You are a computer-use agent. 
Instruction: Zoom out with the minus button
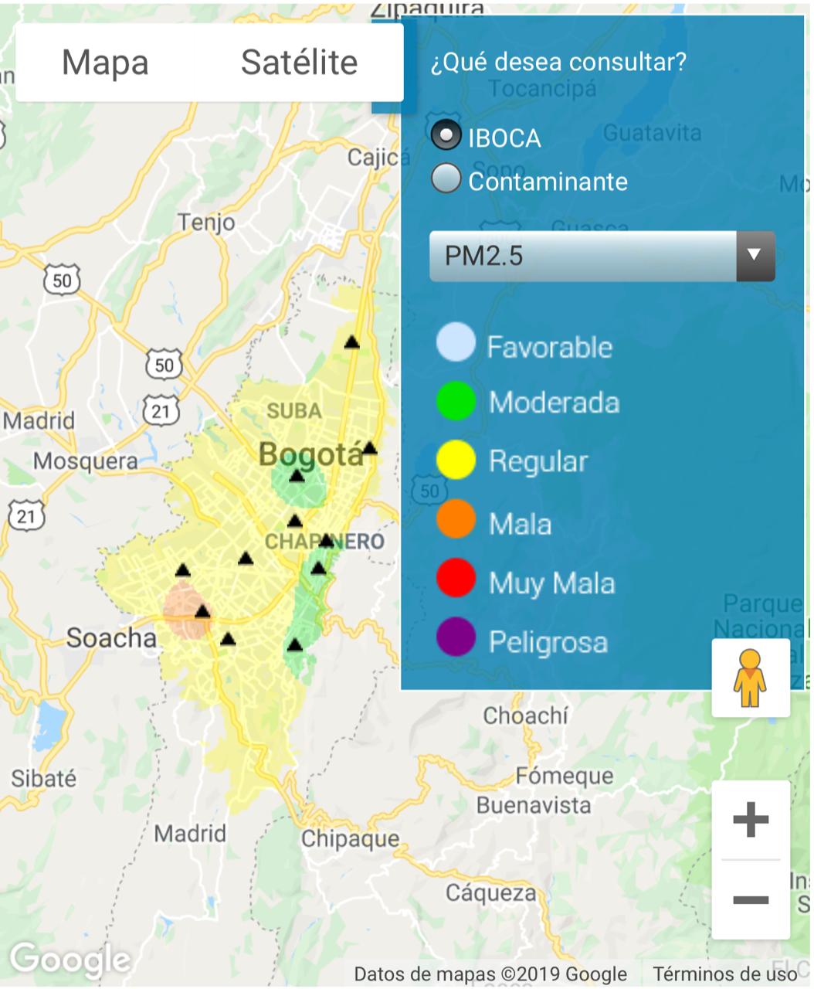pos(750,900)
